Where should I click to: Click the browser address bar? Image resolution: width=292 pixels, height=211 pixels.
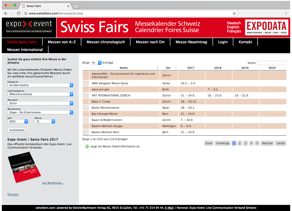point(129,13)
